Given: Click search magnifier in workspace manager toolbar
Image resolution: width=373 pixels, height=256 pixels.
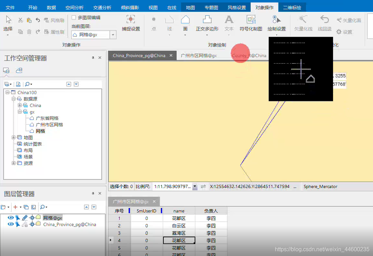Looking at the screenshot, I should coord(28,84).
